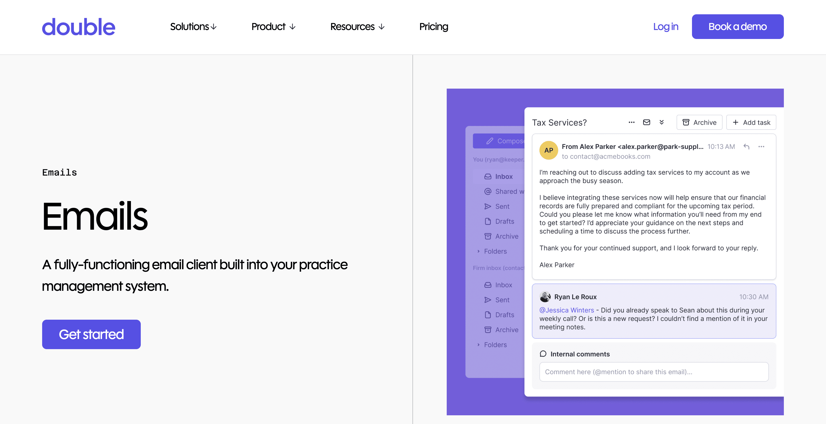Expand Folders under Firm inbox
This screenshot has width=826, height=424.
(x=478, y=345)
